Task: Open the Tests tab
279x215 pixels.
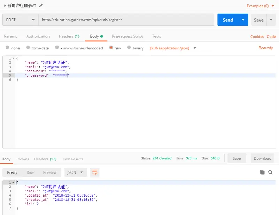Action: [157, 36]
